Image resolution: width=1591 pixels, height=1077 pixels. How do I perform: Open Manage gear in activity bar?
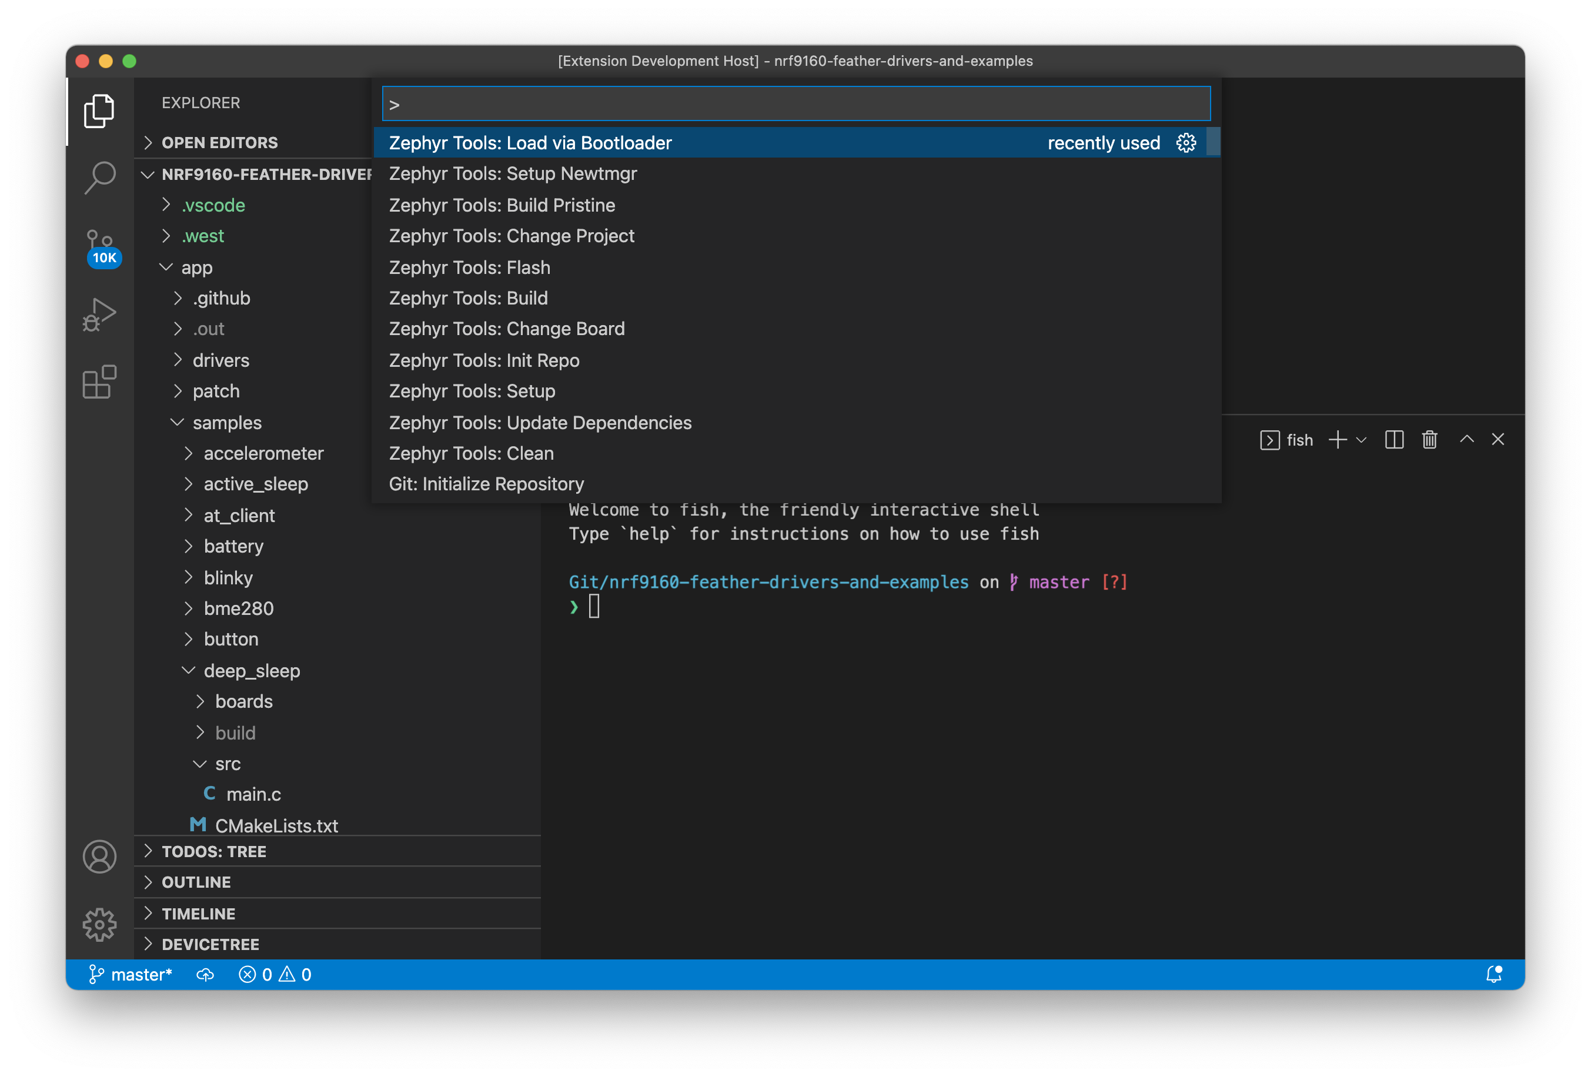100,924
